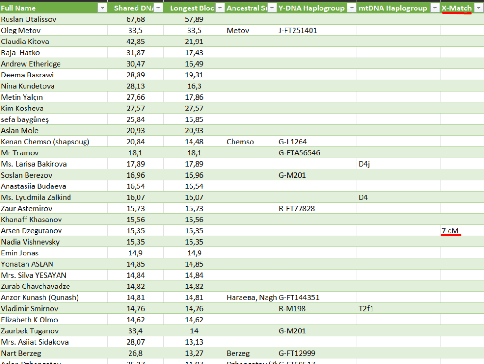Click the T2f1 mtDNA cell
484x364 pixels.
click(x=367, y=309)
